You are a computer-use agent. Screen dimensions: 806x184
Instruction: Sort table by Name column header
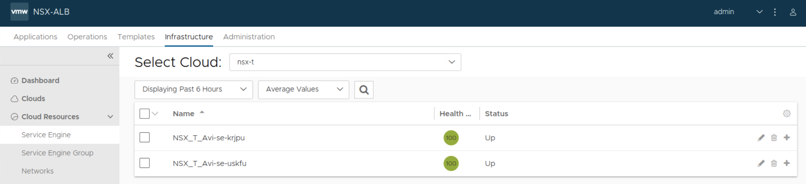click(x=184, y=114)
